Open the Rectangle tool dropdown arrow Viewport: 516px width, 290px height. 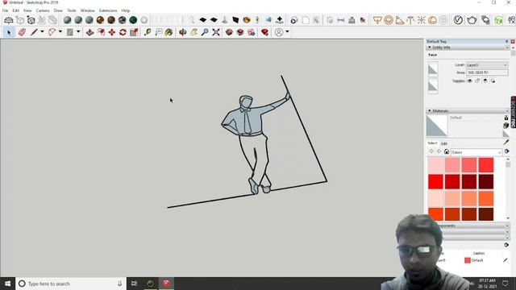point(78,32)
